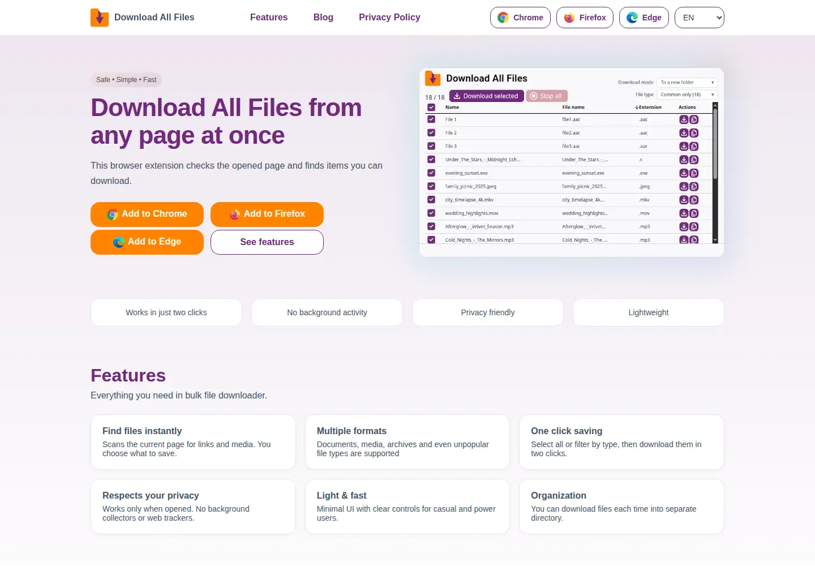Image resolution: width=815 pixels, height=566 pixels.
Task: Toggle the select-all checkbox in table header
Action: [x=431, y=107]
